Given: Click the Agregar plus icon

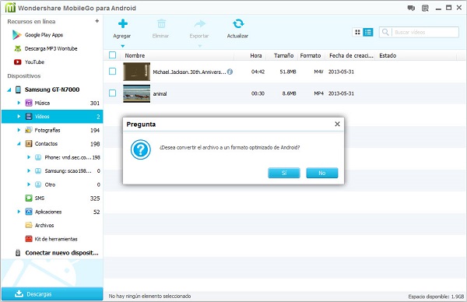Looking at the screenshot, I should coord(123,23).
